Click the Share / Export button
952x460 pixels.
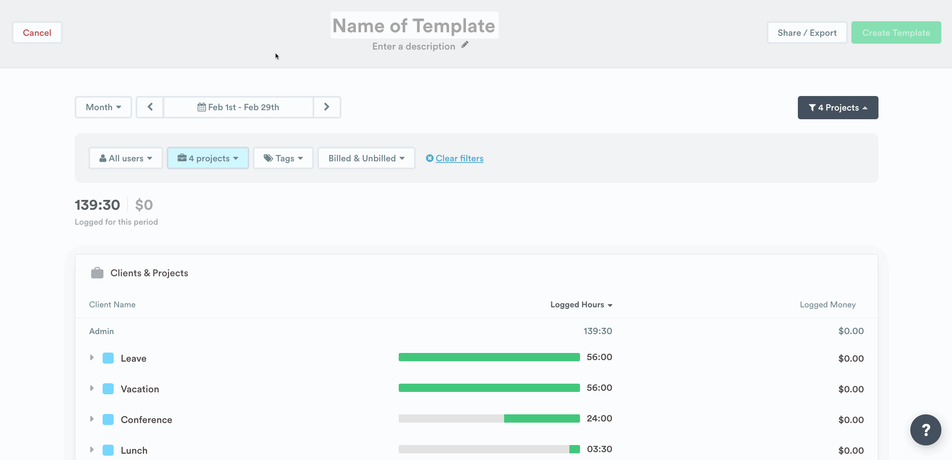pyautogui.click(x=807, y=33)
